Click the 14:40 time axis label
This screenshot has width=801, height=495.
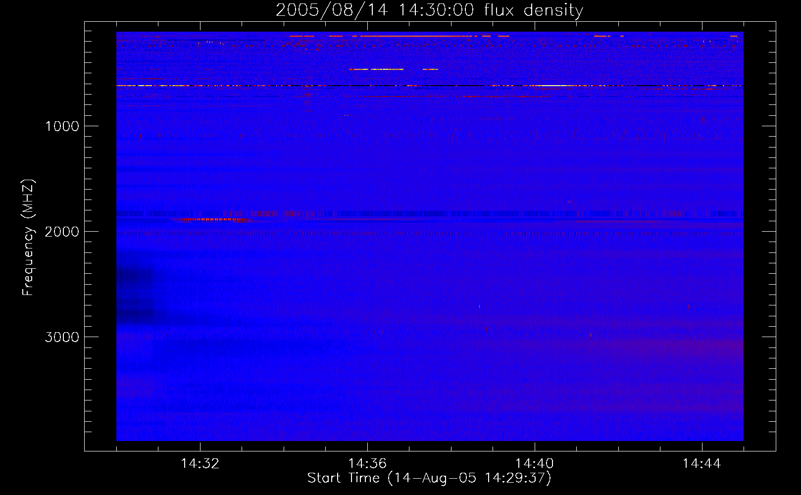535,464
